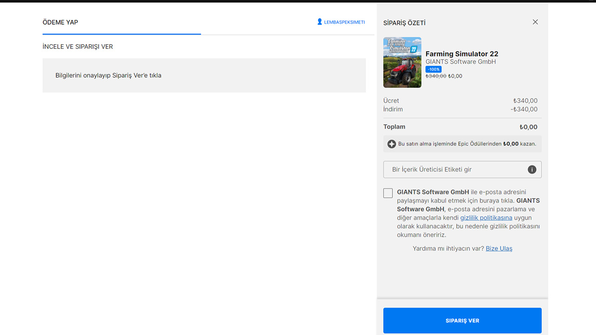Click the SİPARİŞ ÖZETİ heading
Image resolution: width=596 pixels, height=335 pixels.
coord(404,23)
